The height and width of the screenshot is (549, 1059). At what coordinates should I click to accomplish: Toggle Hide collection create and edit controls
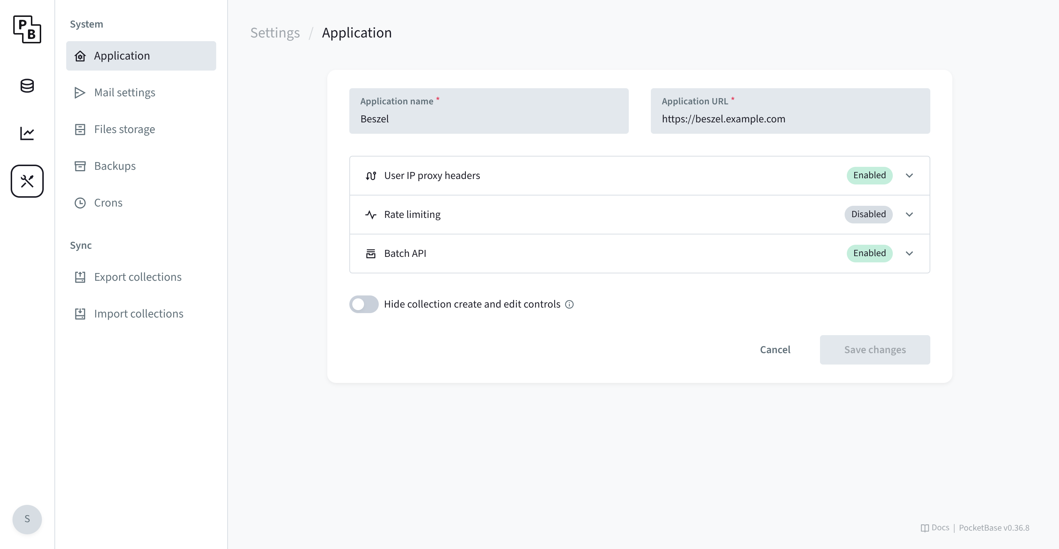click(364, 304)
